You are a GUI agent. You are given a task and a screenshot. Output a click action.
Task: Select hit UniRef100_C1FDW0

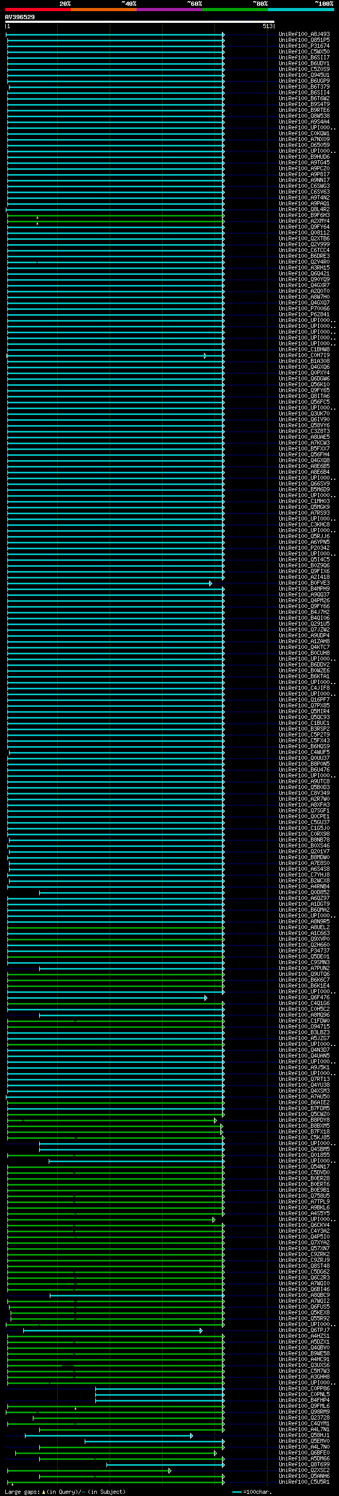(x=304, y=1021)
